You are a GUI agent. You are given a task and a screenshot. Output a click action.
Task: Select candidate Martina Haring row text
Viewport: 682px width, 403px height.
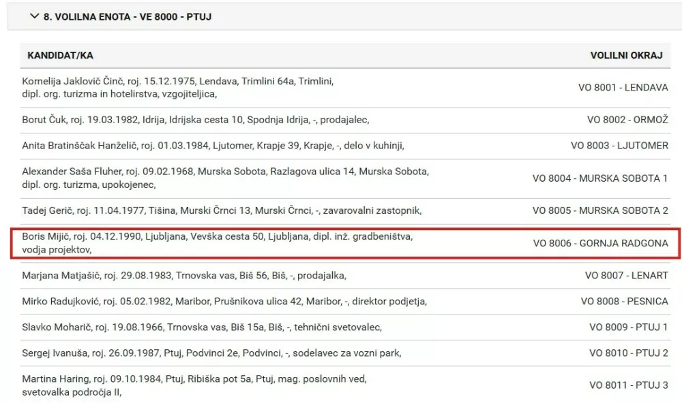coord(194,385)
